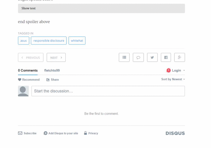This screenshot has height=148, width=211.
Task: Subscribe to the thread by email
Action: pyautogui.click(x=27, y=133)
